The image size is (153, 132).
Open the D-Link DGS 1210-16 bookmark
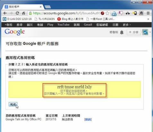pos(17,19)
